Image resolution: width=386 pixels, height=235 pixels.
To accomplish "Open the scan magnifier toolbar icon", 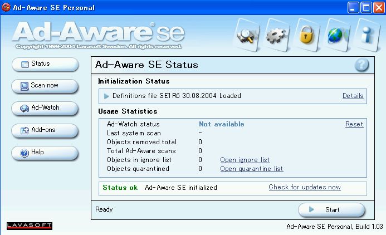I will click(x=247, y=35).
